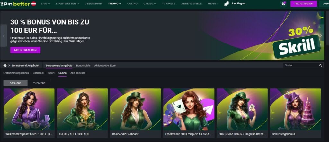Open the 100 Freispiele bonus card

(x=189, y=113)
